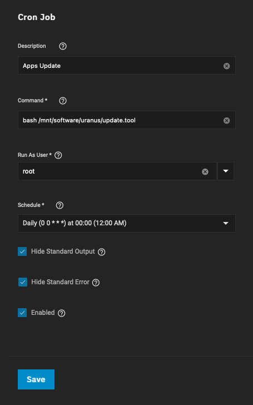Disable the cron job via Enabled checkbox
253x405 pixels.
22,313
